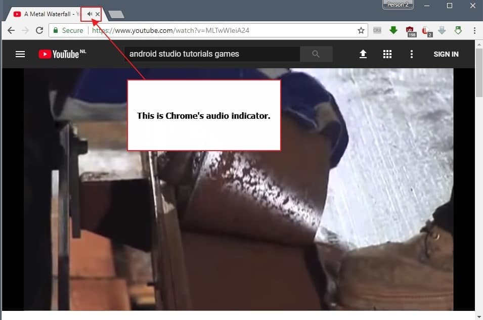Click the video player to pause

(238, 189)
